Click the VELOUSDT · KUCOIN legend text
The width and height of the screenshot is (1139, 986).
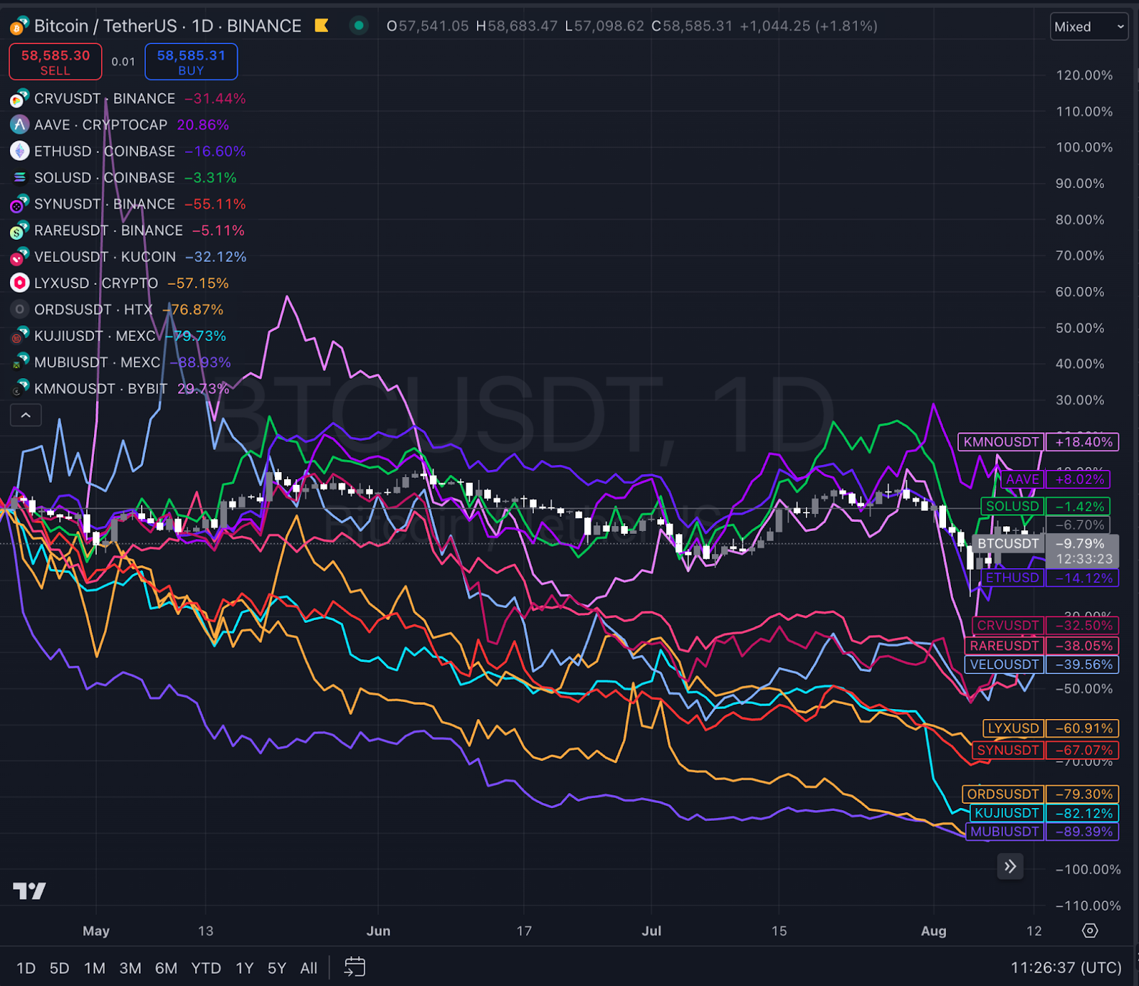click(105, 257)
